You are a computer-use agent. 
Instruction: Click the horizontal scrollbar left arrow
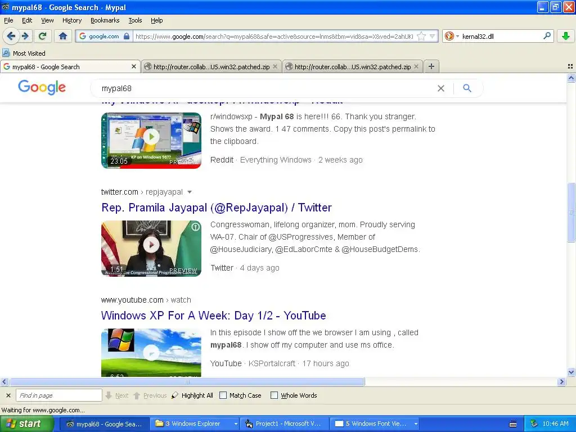click(x=4, y=382)
